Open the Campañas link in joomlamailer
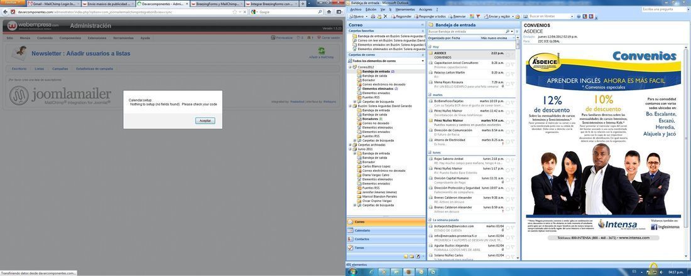 [60, 68]
